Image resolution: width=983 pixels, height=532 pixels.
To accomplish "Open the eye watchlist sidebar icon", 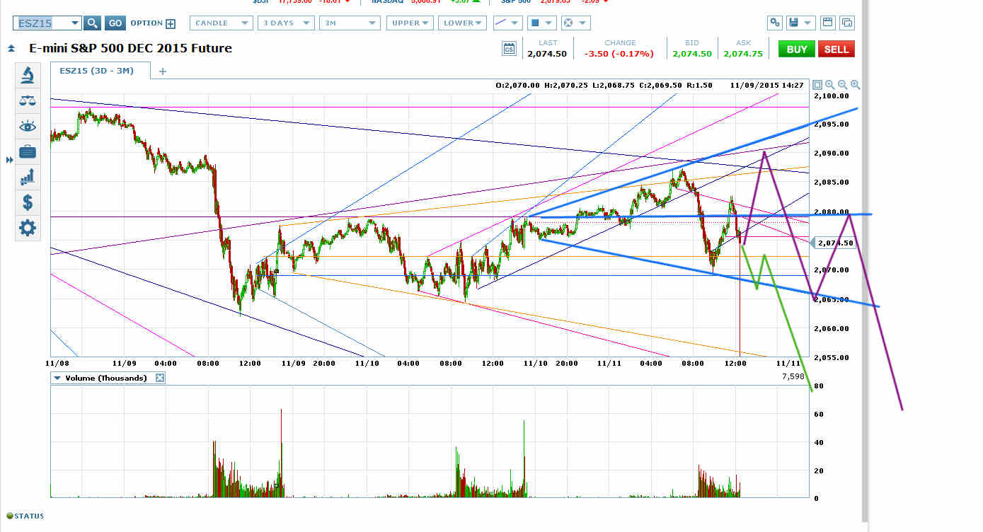I will [x=28, y=126].
